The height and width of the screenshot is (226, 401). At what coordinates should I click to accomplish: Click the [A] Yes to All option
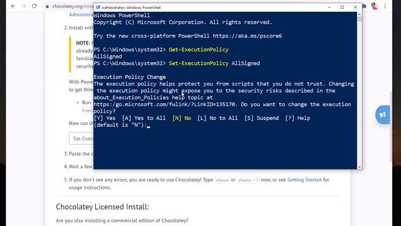click(x=143, y=118)
